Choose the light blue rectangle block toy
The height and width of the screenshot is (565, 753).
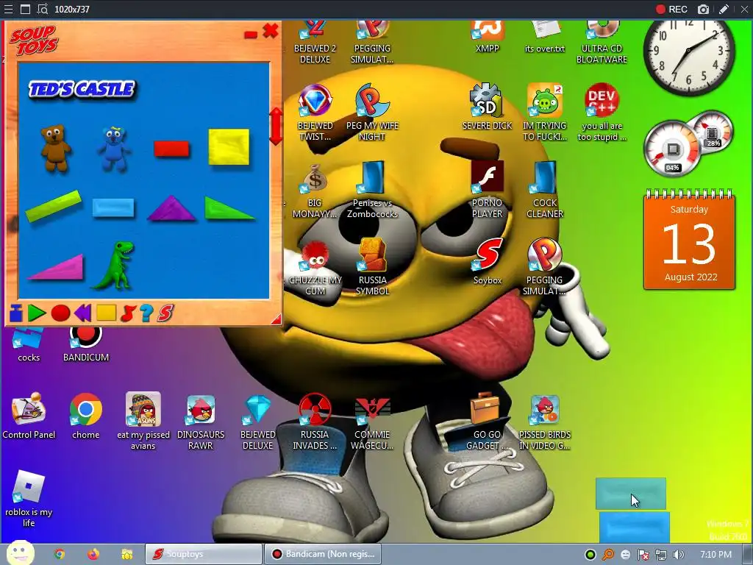113,207
